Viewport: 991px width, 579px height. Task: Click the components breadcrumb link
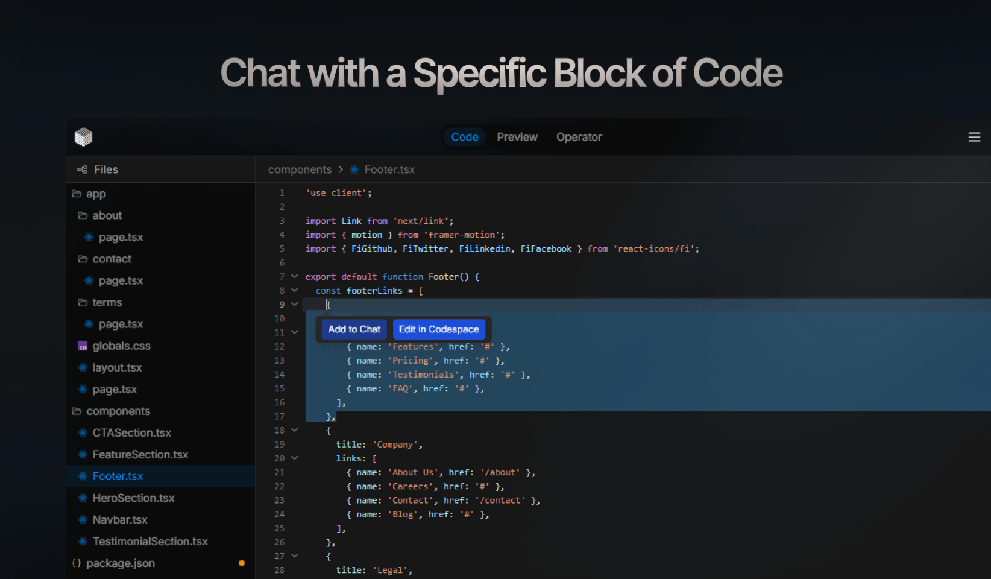[300, 169]
